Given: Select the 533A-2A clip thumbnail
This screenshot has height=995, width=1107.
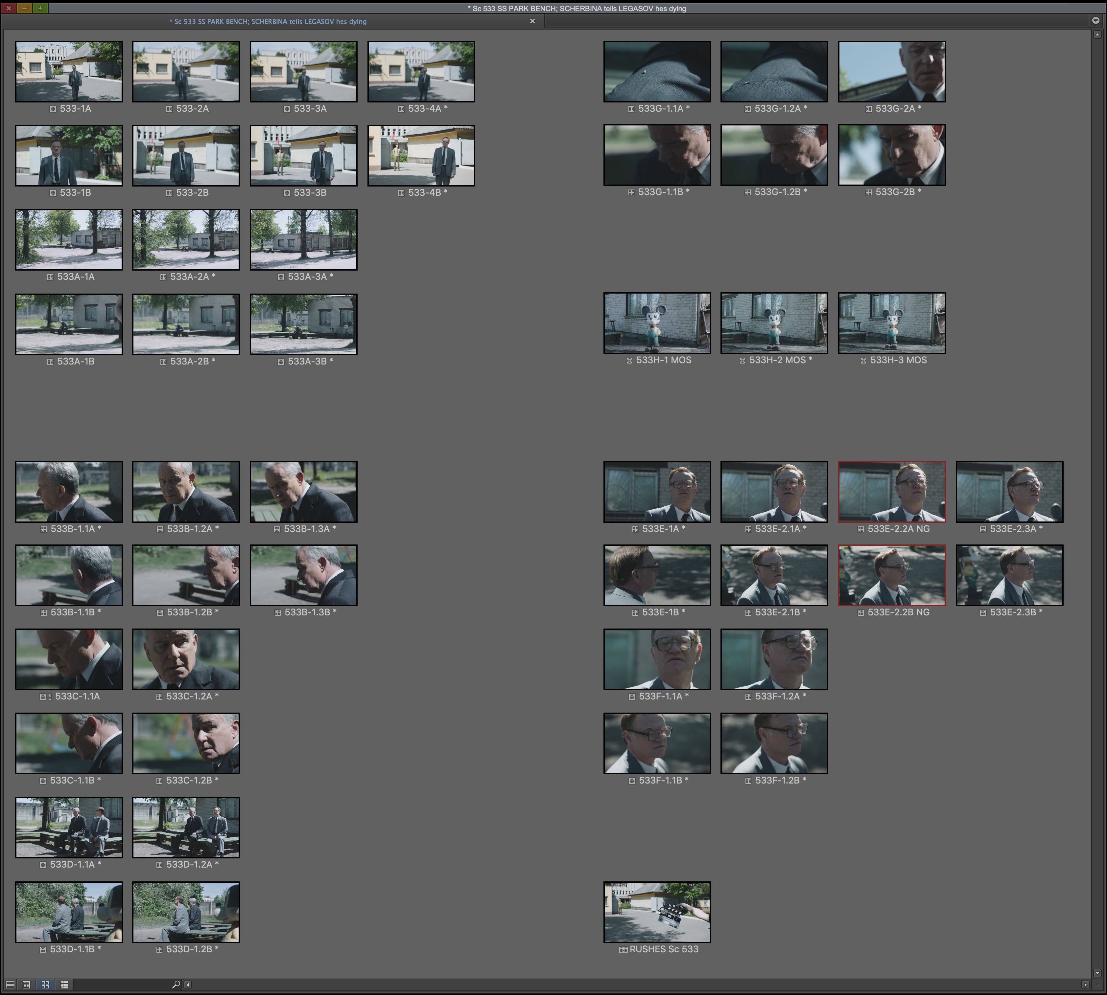Looking at the screenshot, I should [x=186, y=240].
